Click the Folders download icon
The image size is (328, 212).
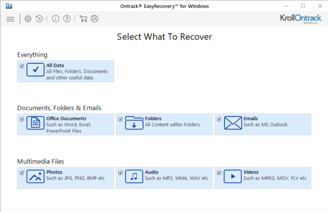click(x=134, y=123)
